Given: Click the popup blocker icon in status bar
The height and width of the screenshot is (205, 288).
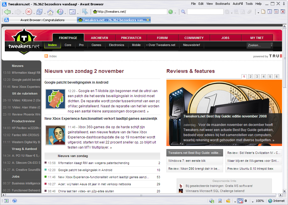Looking at the screenshot, I should click(240, 201).
